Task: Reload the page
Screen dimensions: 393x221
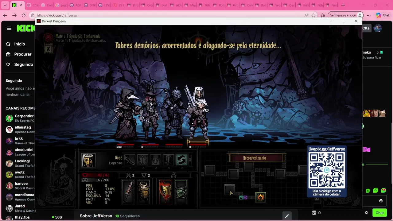Action: (24, 15)
